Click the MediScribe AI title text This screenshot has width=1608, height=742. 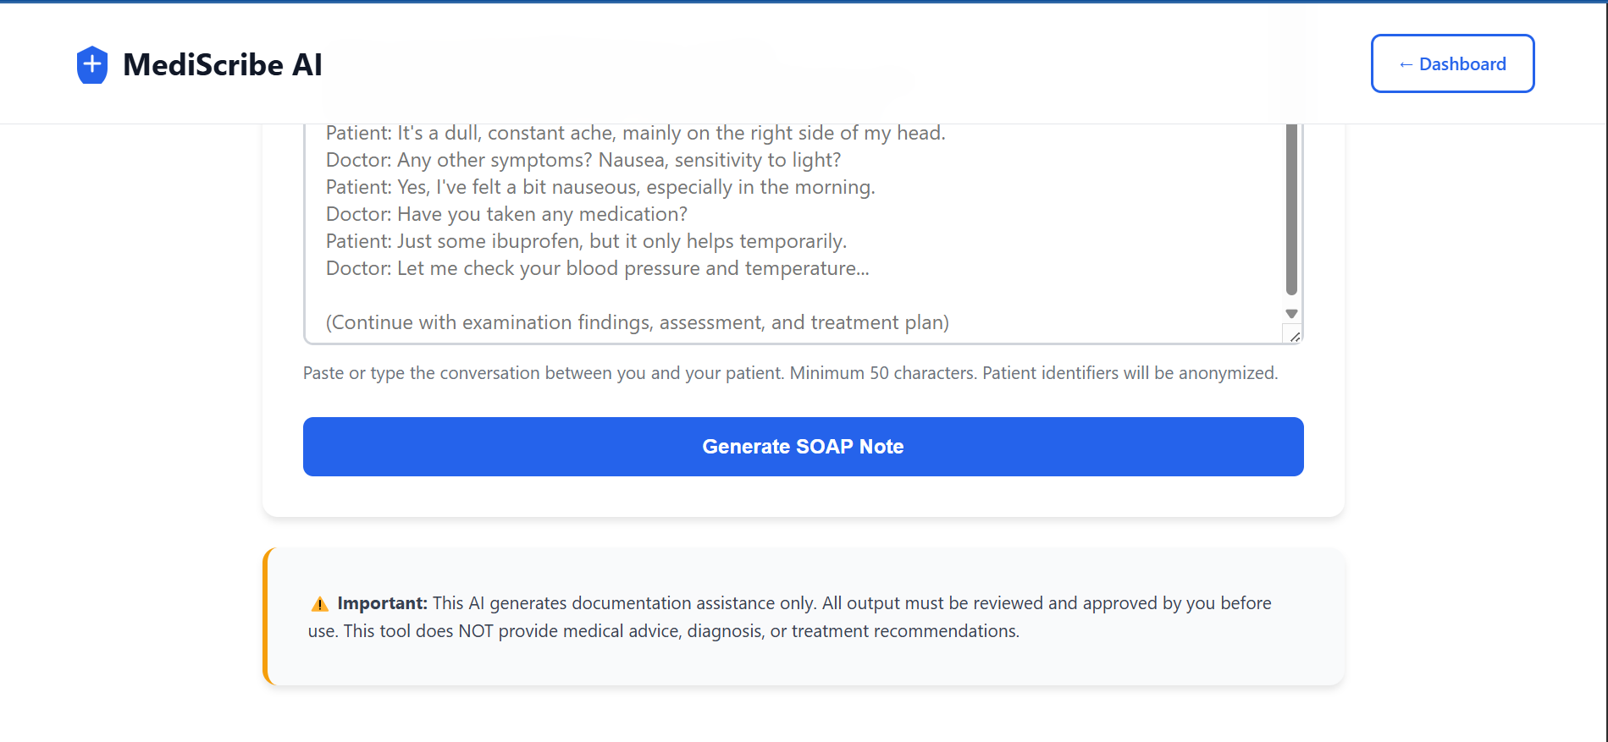(x=223, y=65)
